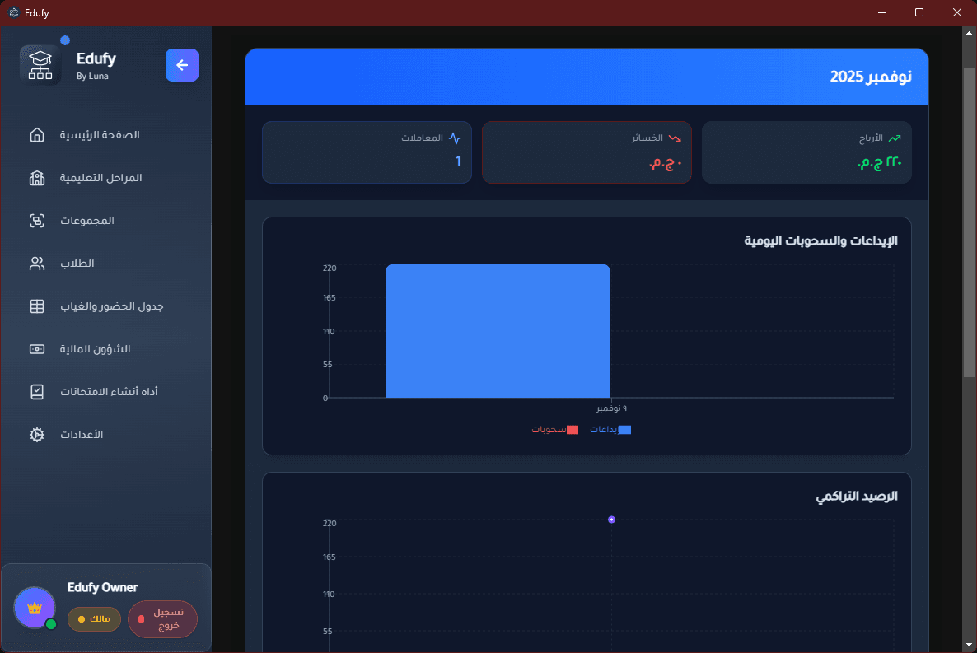Select the المعاملات transactions stat card
Screen dimensions: 977x653
point(367,152)
